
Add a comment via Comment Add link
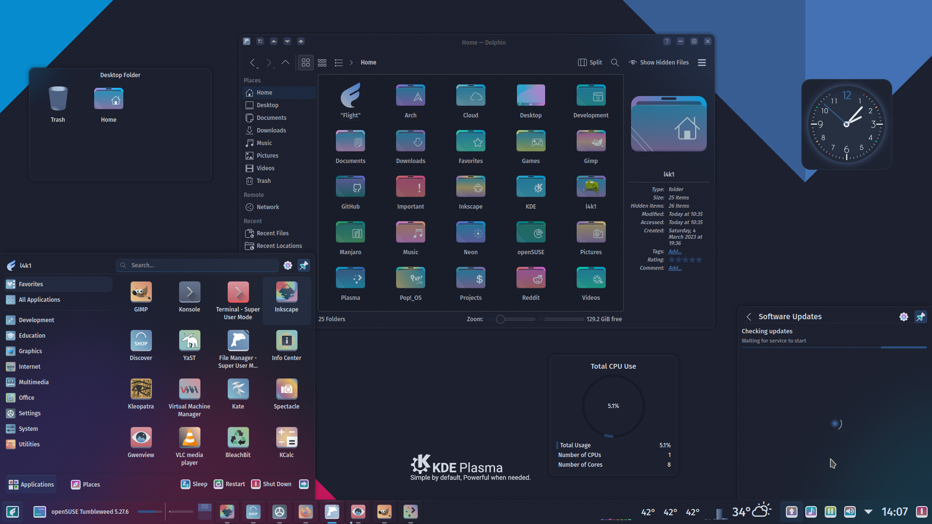[x=675, y=268]
